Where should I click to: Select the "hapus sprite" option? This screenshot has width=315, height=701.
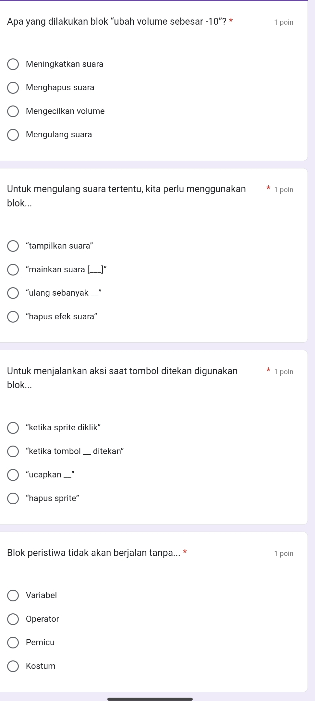13,498
